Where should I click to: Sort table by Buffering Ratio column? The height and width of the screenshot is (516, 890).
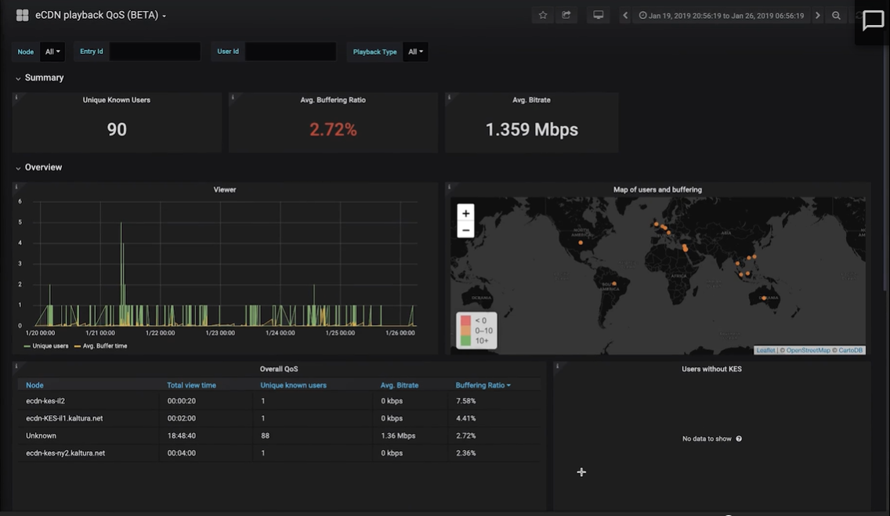pyautogui.click(x=481, y=385)
